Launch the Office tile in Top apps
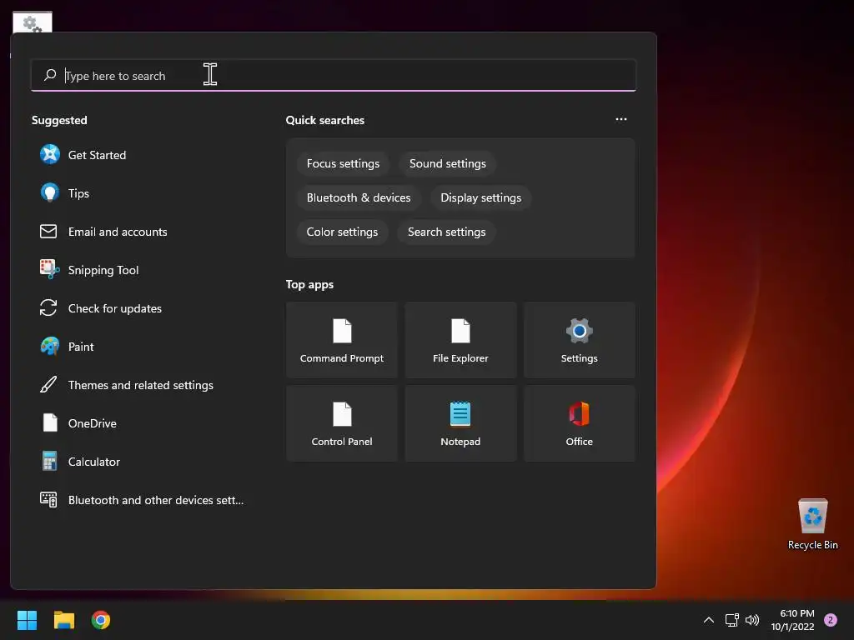The image size is (854, 640). tap(580, 423)
